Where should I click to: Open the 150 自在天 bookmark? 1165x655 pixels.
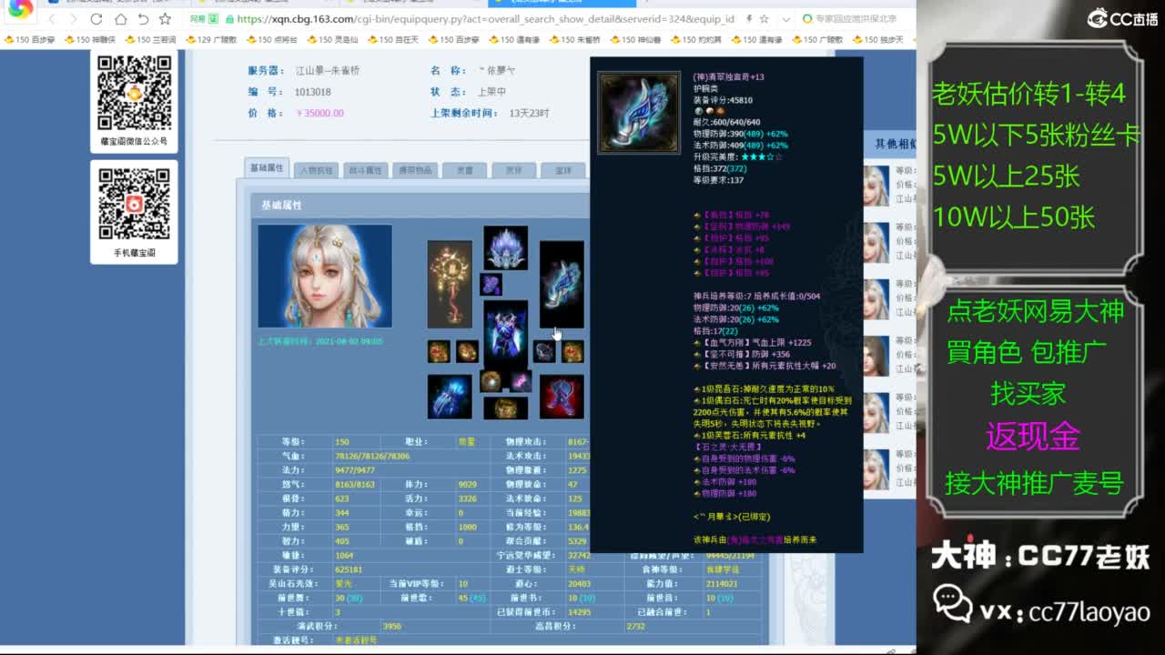(393, 39)
